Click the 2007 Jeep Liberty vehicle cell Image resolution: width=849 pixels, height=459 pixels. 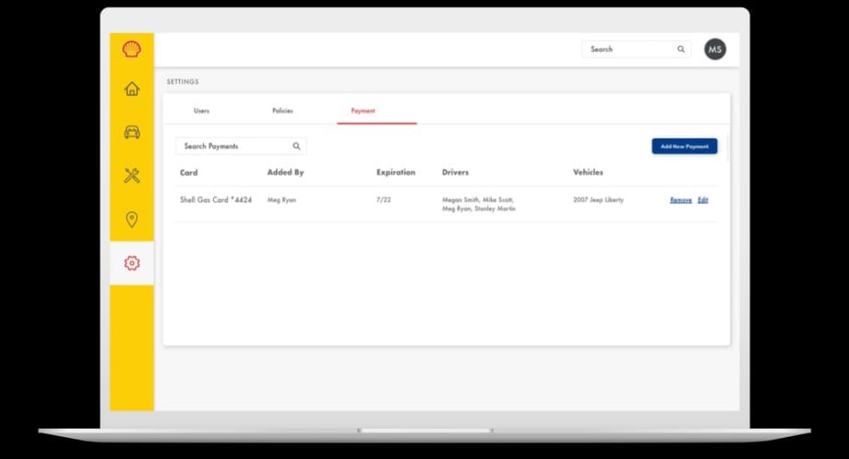click(x=598, y=200)
